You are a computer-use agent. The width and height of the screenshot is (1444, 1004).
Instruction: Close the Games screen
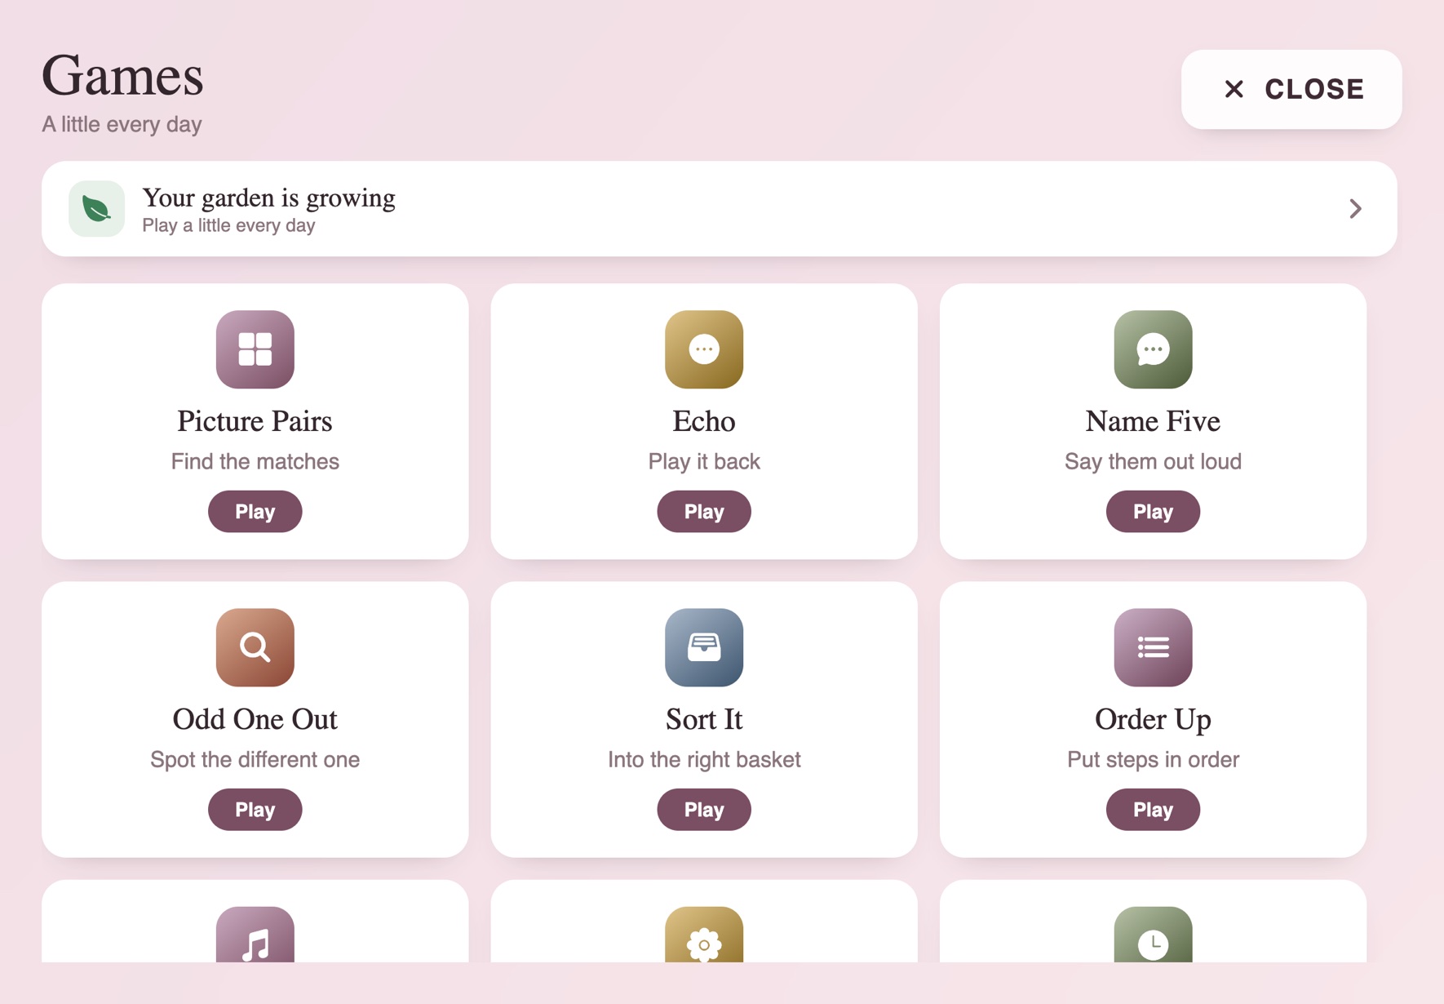1291,89
